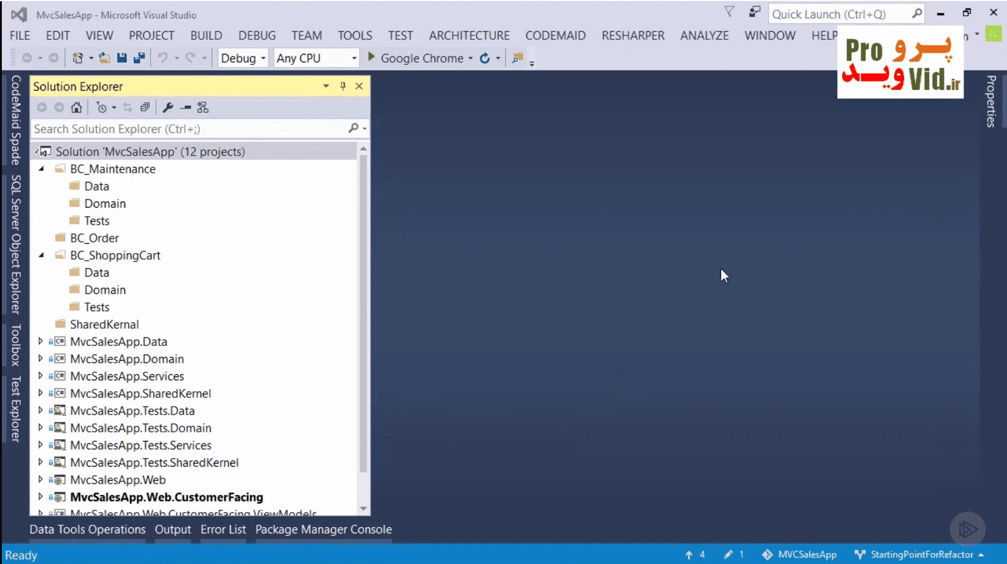The height and width of the screenshot is (564, 1007).
Task: Open the Debug configuration dropdown
Action: click(243, 58)
